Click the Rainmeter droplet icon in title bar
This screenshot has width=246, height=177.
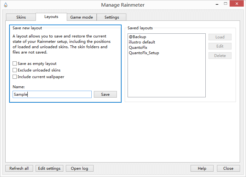[x=6, y=5]
